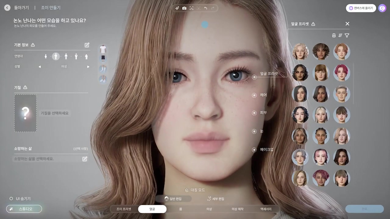Screen dimensions: 390x219
Task: Click left arrow to change 성별 gender
Action: click(40, 67)
